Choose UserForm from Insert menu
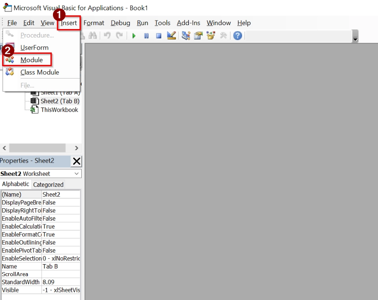 tap(41, 47)
